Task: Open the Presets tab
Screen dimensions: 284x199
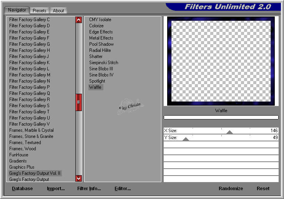Action: [x=39, y=11]
